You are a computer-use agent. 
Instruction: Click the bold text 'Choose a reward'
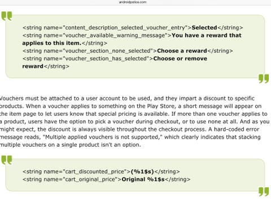(182, 51)
